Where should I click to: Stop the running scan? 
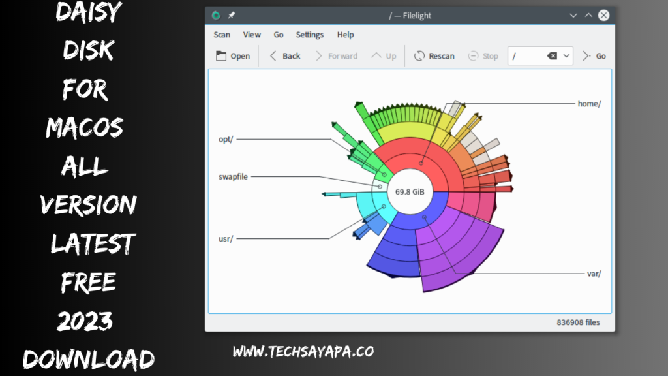click(483, 56)
